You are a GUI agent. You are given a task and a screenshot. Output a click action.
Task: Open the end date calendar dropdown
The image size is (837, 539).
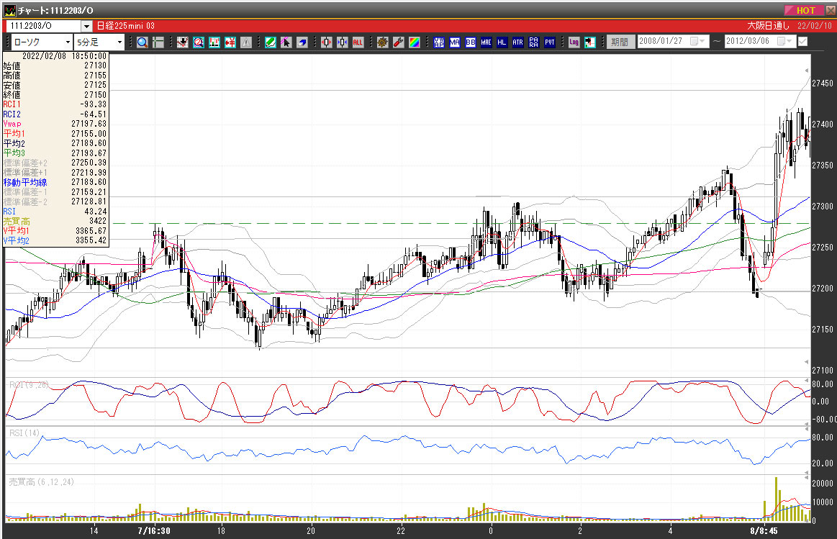[784, 41]
